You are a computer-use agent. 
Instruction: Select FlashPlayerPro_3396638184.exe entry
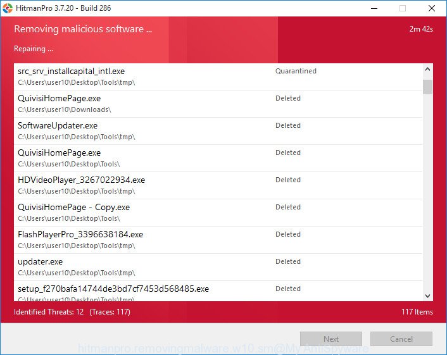[218, 240]
